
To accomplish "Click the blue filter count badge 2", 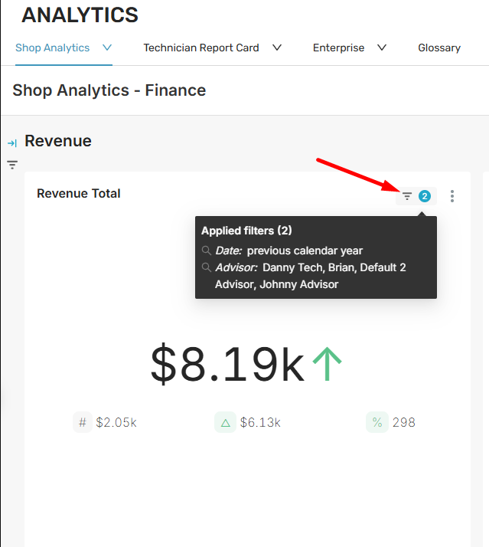I will coord(425,196).
